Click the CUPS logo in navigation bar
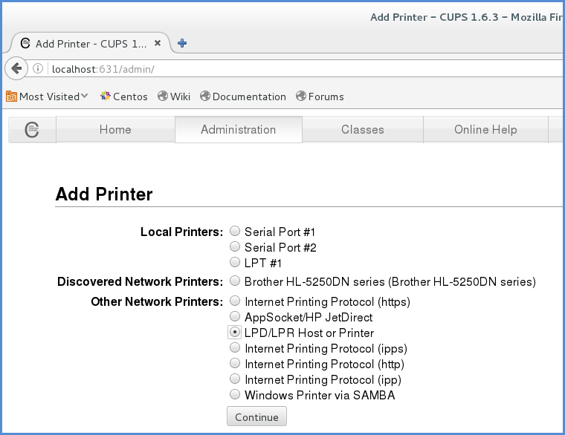Viewport: 565px width, 435px height. [32, 129]
